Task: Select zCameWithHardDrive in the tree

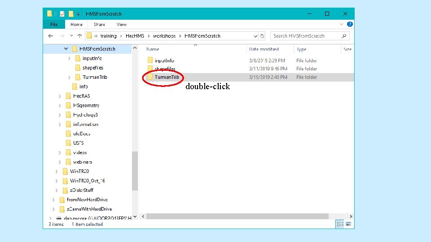Action: pyautogui.click(x=89, y=209)
